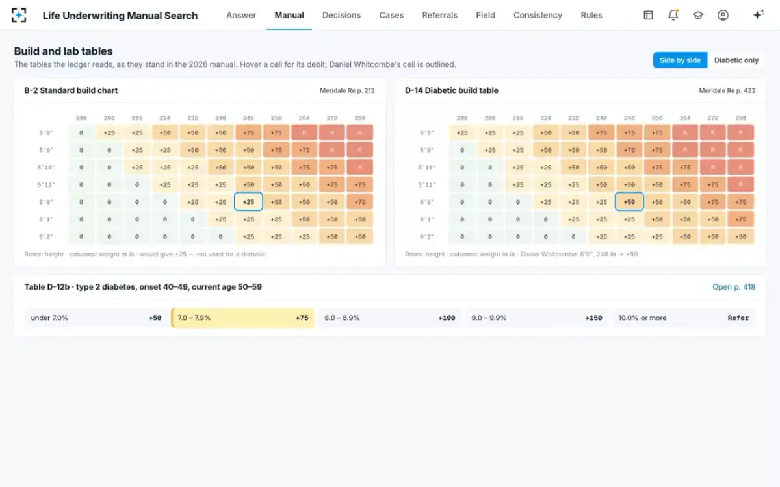Screen dimensions: 780x487
Task: Click B-2 cell for 6'1" at 240
Action: click(220, 219)
